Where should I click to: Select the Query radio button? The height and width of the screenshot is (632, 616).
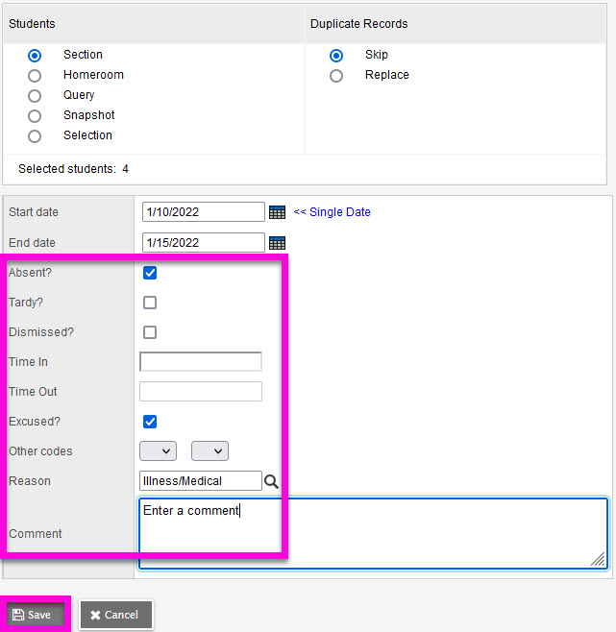(35, 96)
